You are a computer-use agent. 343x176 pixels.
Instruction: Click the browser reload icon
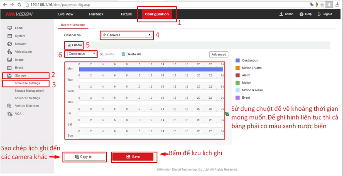20,4
